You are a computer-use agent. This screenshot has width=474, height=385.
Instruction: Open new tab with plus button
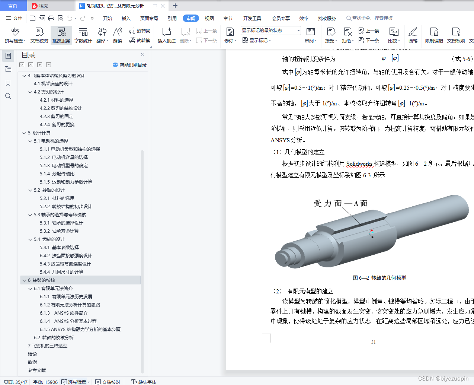pos(175,6)
